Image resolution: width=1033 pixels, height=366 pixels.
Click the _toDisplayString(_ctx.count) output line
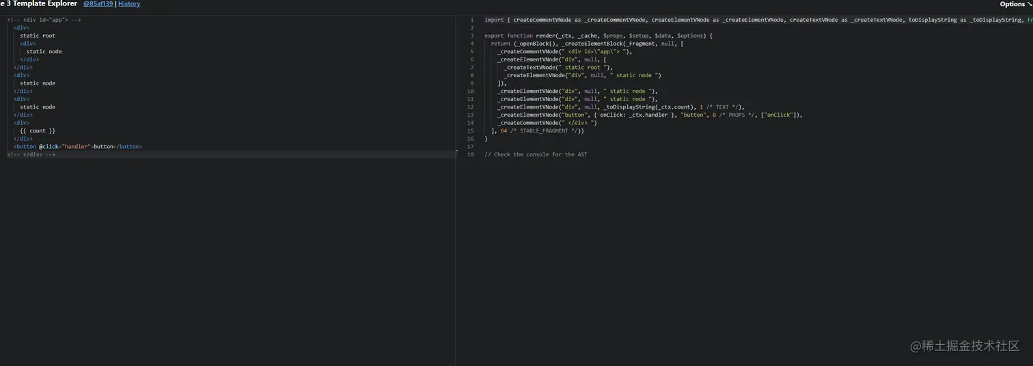[620, 107]
